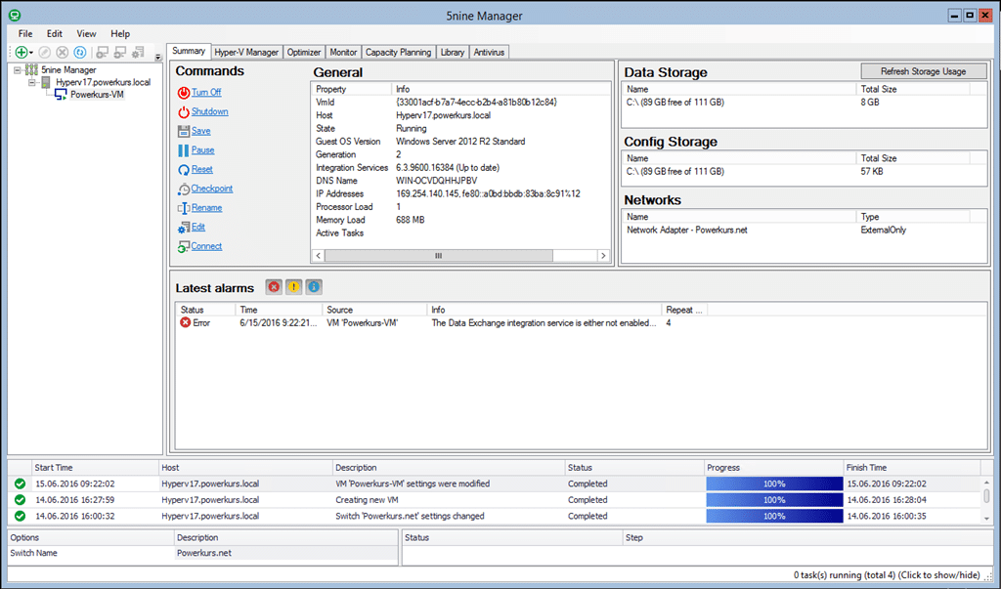1001x589 pixels.
Task: Click the greyed X remove toolbar icon
Action: pyautogui.click(x=62, y=53)
